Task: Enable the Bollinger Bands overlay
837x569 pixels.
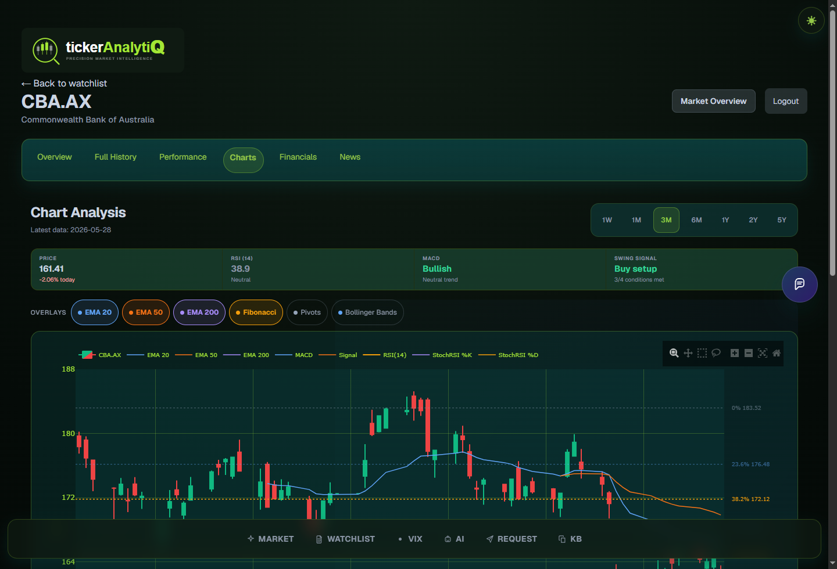Action: click(x=367, y=312)
